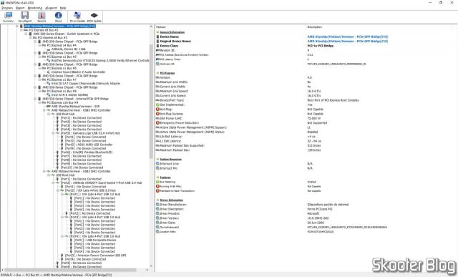The image size is (458, 277).
Task: Click the ASMedia Device ID 1166 icon
Action: 49,49
